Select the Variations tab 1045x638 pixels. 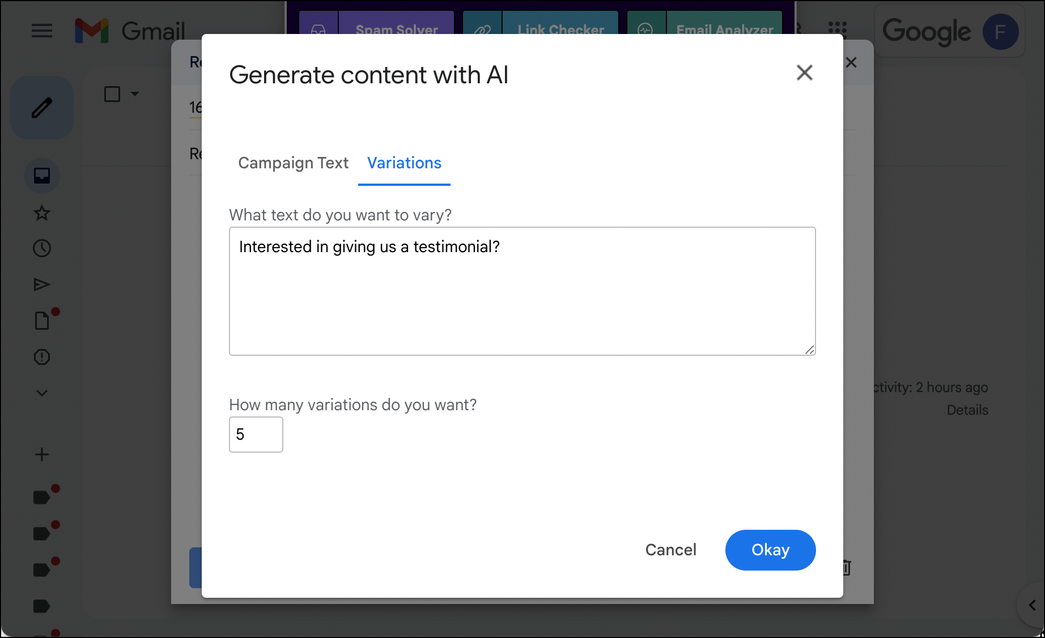coord(404,163)
